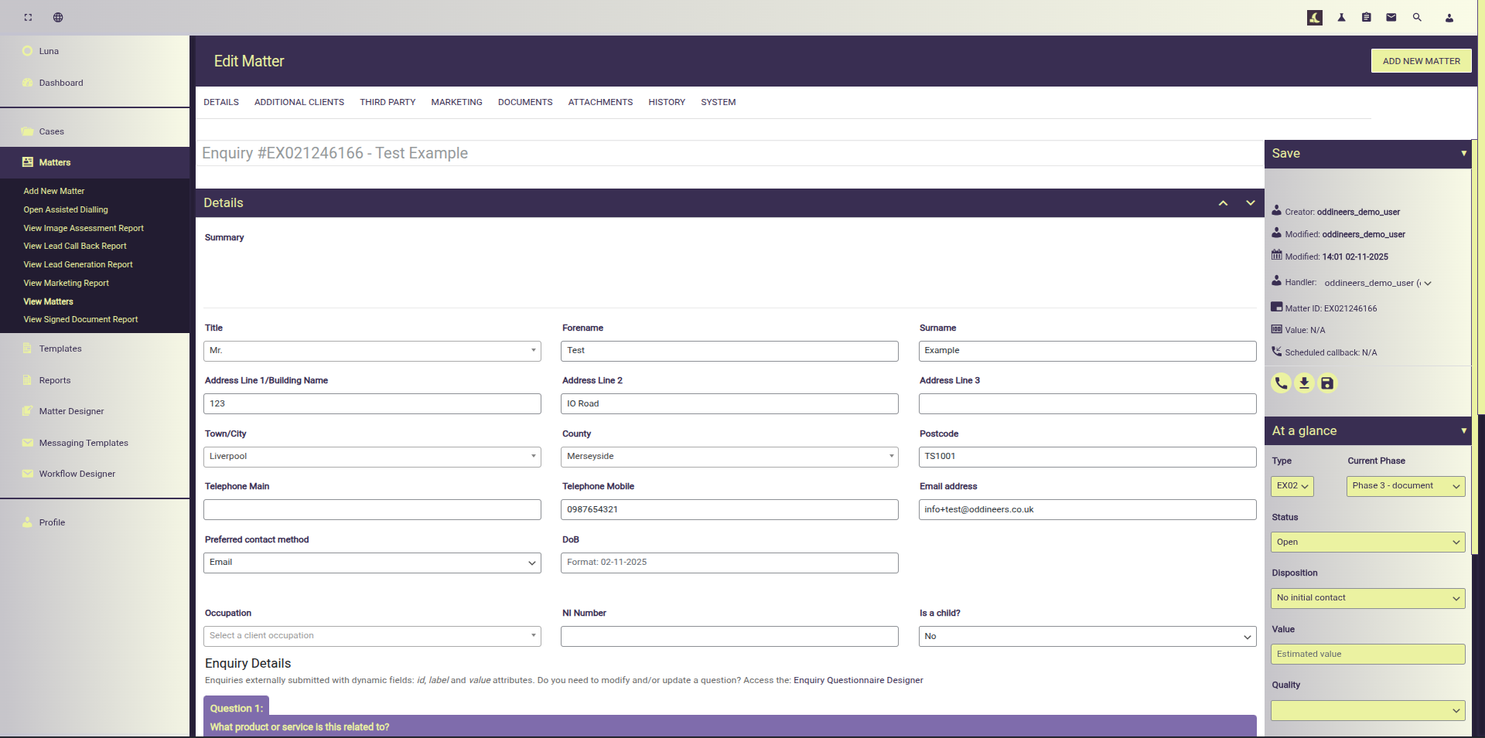Screen dimensions: 1485x738
Task: Open the Preferred contact method dropdown
Action: (372, 563)
